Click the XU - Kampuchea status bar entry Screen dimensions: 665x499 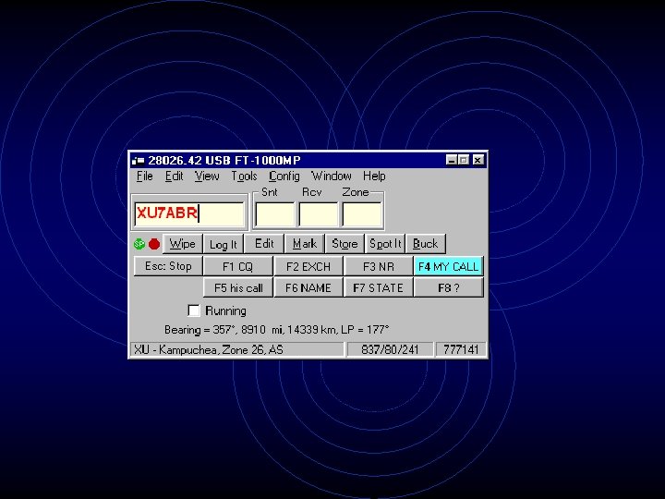tap(236, 349)
